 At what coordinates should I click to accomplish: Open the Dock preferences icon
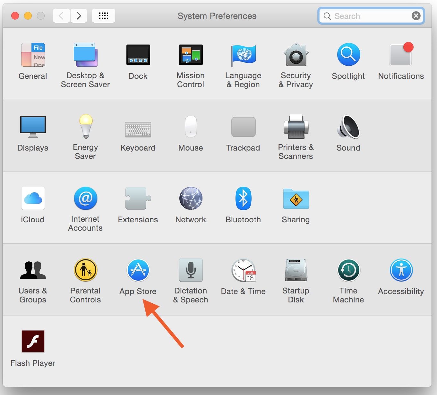tap(138, 55)
